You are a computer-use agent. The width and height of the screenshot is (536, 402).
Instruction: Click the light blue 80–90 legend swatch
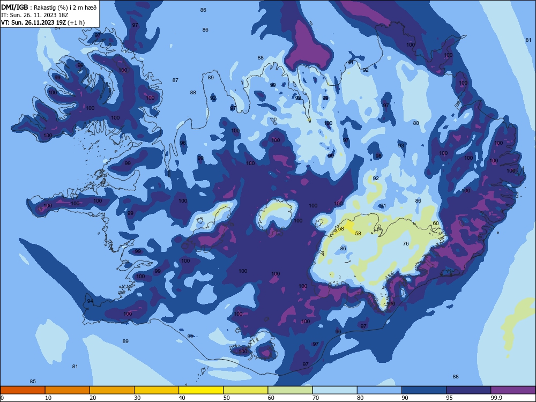[379, 390]
